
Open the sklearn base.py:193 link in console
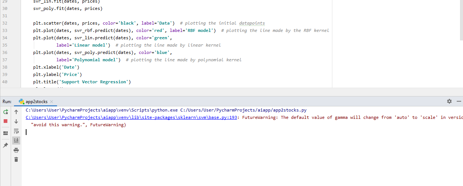(131, 117)
